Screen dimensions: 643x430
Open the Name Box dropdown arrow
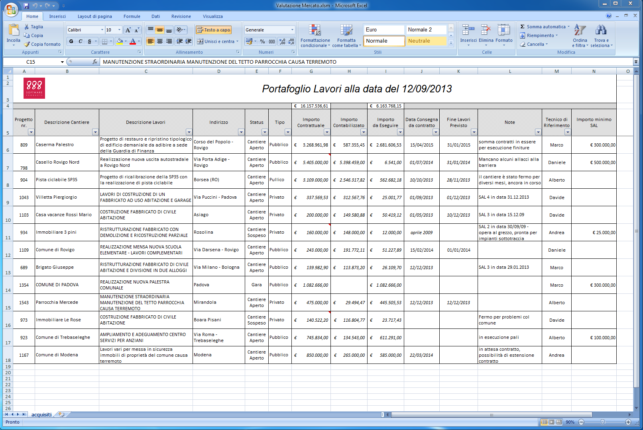(x=62, y=62)
